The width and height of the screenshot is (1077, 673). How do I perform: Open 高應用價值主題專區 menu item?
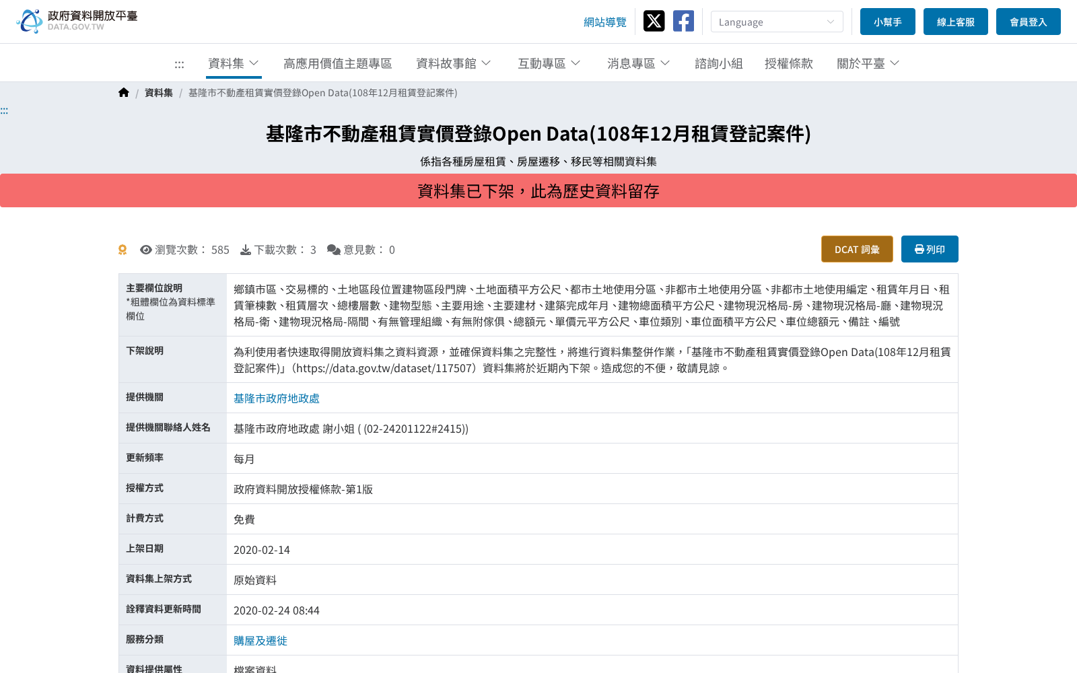[x=337, y=63]
